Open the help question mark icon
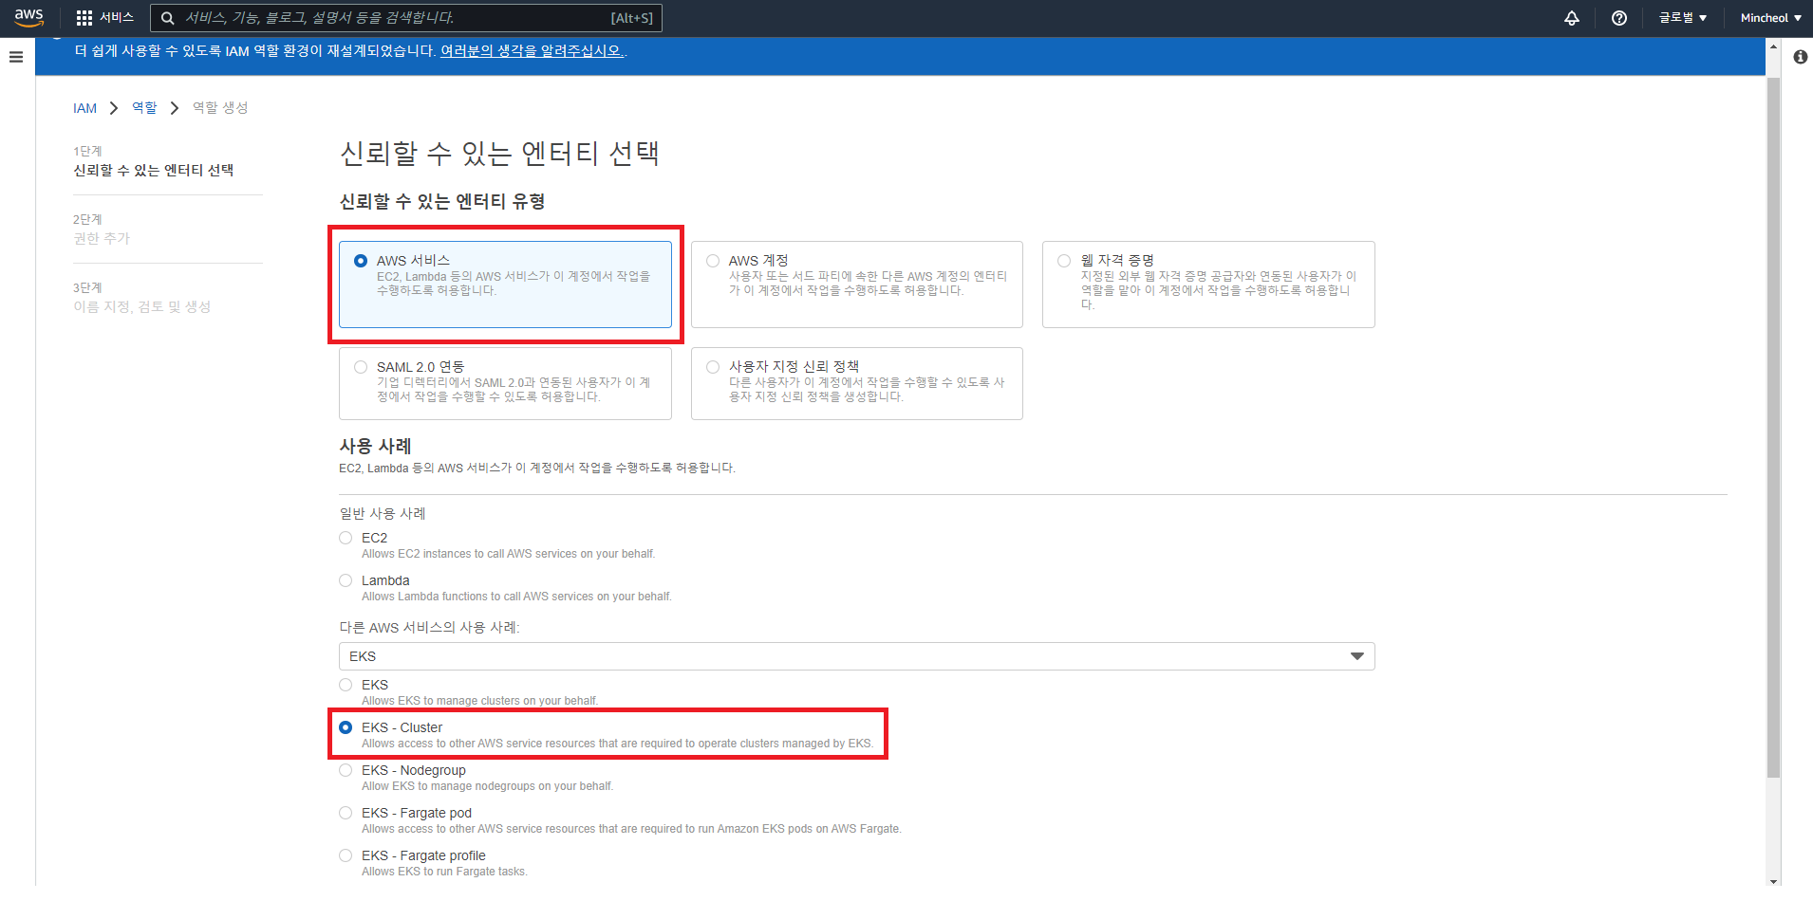This screenshot has height=919, width=1813. [1619, 18]
